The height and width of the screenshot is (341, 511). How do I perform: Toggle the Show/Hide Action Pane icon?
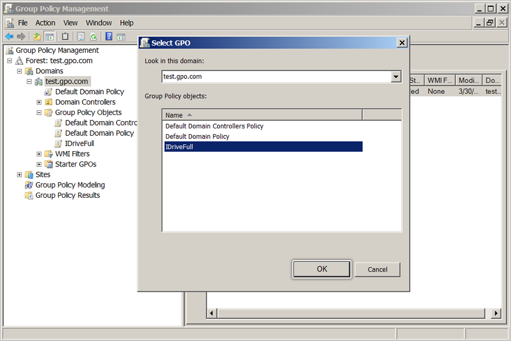point(122,36)
